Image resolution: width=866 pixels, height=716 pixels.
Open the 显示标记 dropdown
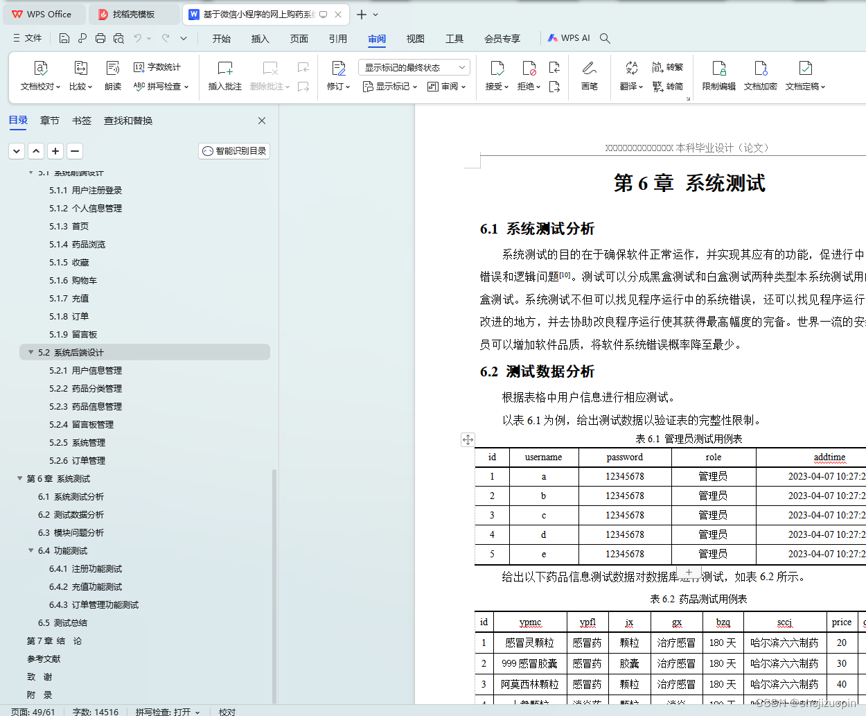tap(390, 87)
